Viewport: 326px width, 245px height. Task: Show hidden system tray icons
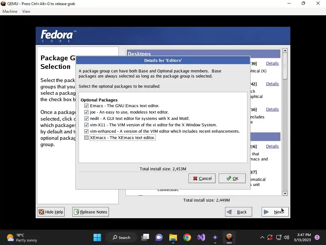[262, 237]
